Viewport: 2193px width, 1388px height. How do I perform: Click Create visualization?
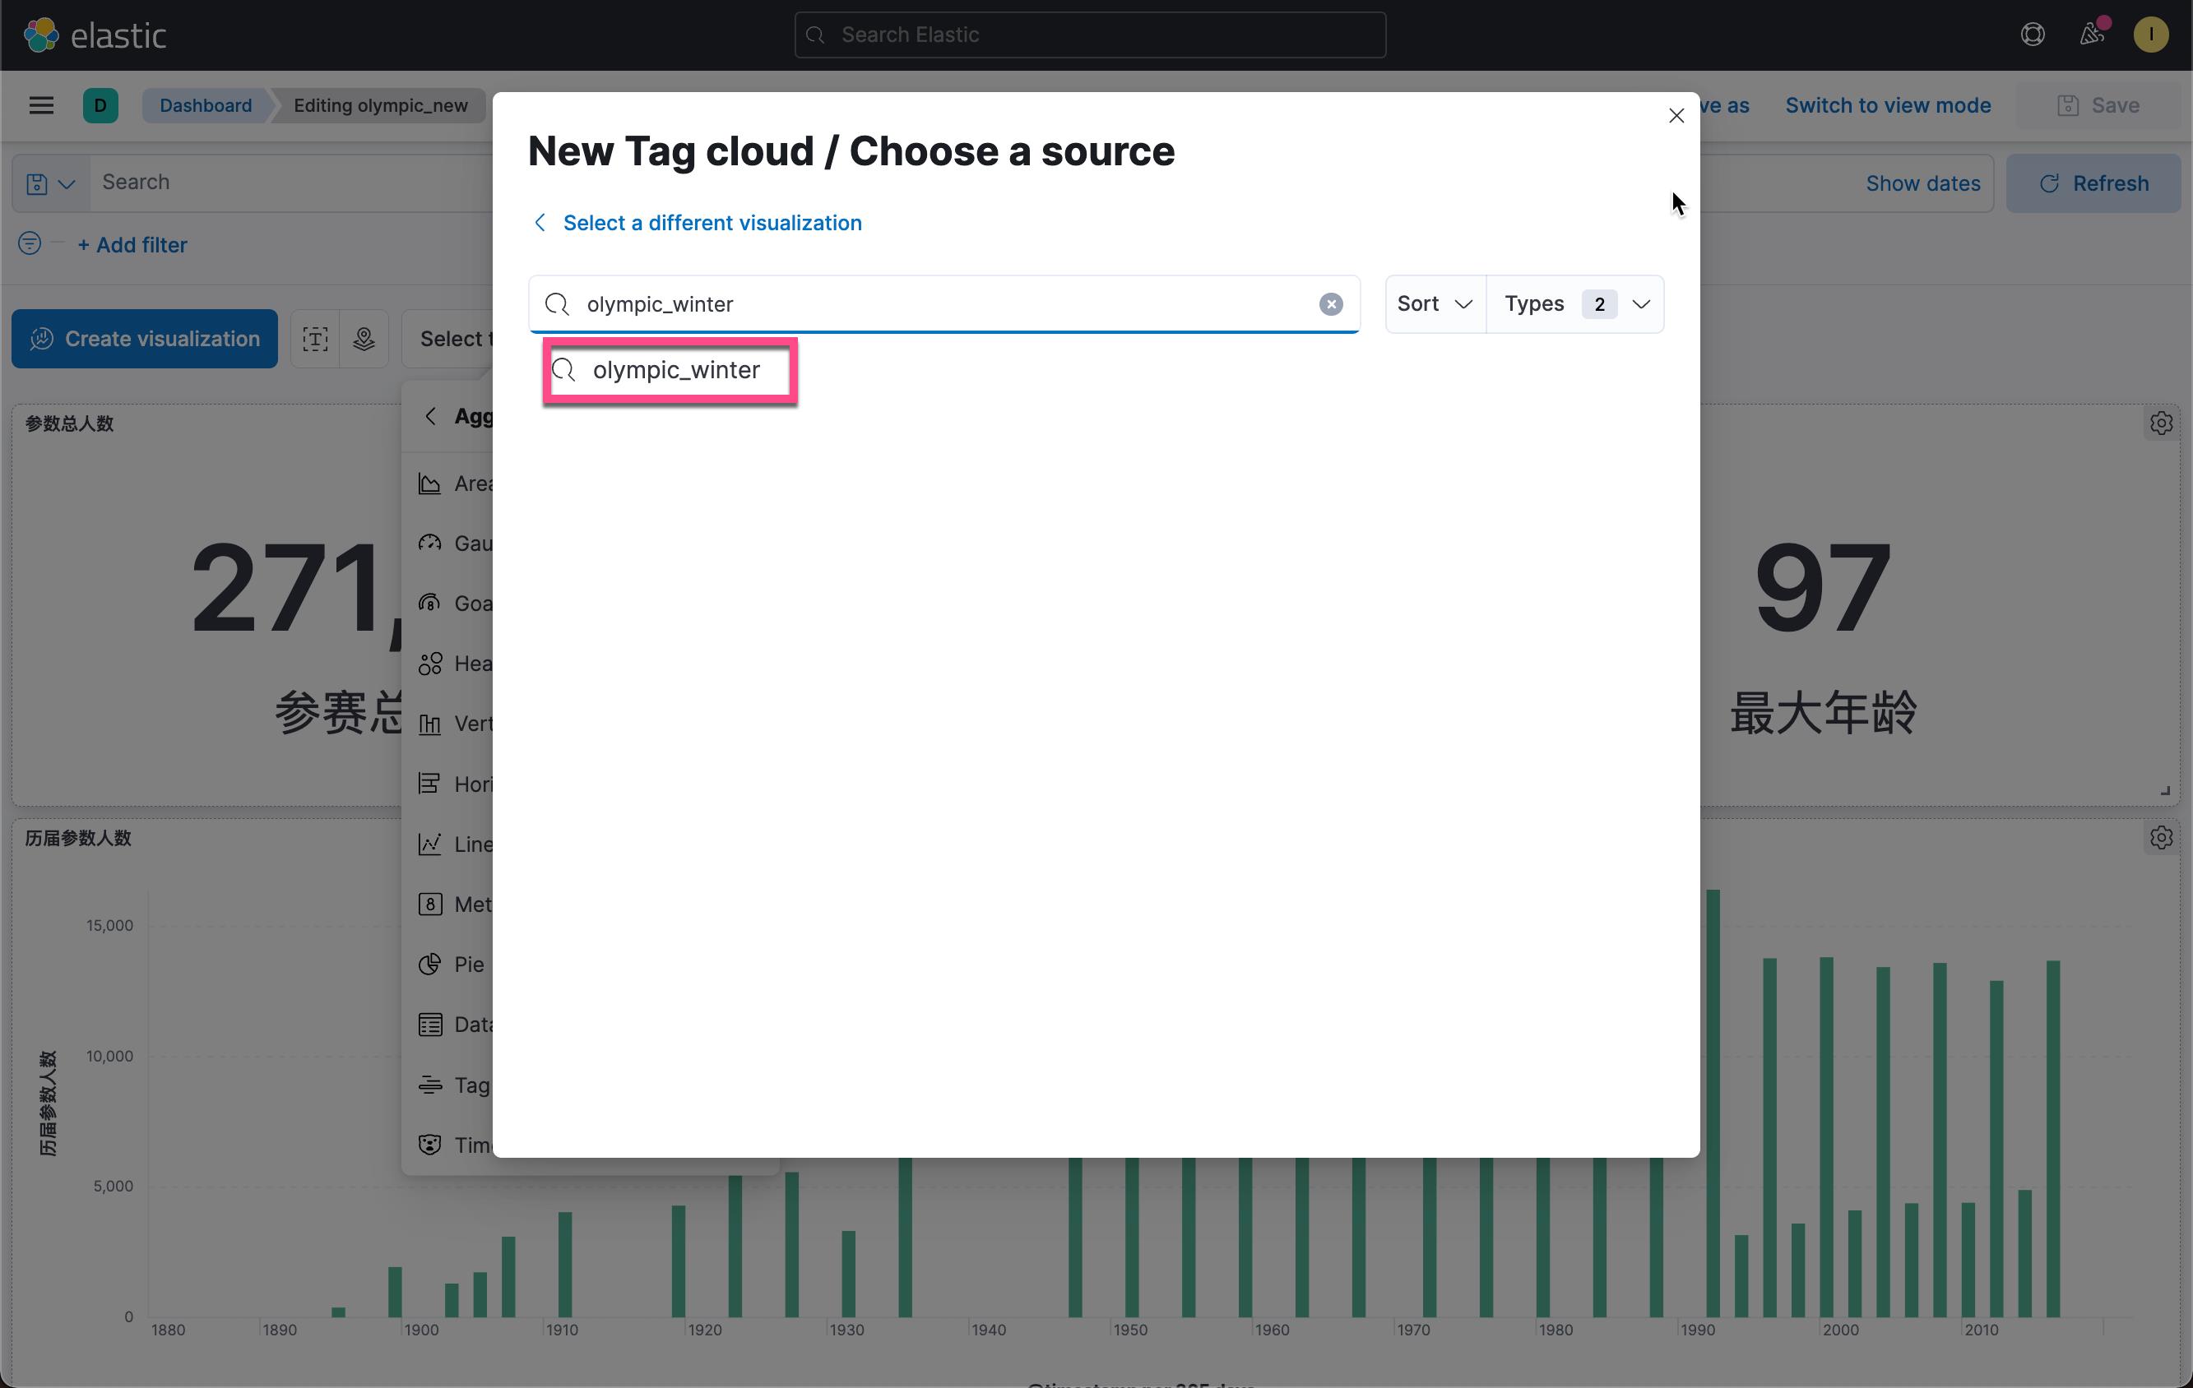pyautogui.click(x=144, y=339)
